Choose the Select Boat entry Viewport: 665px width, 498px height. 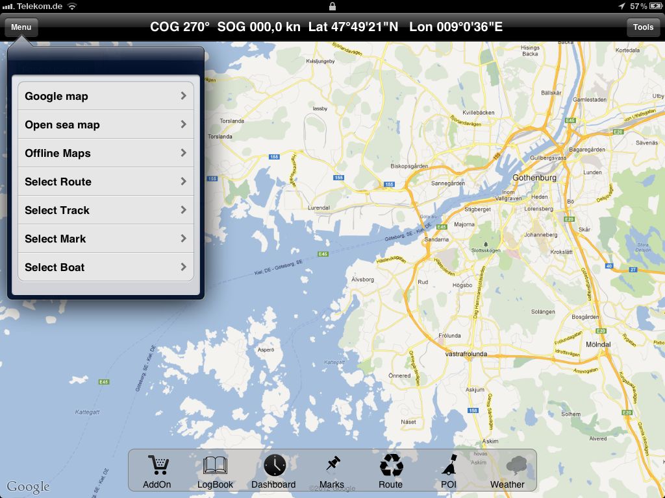pyautogui.click(x=106, y=267)
